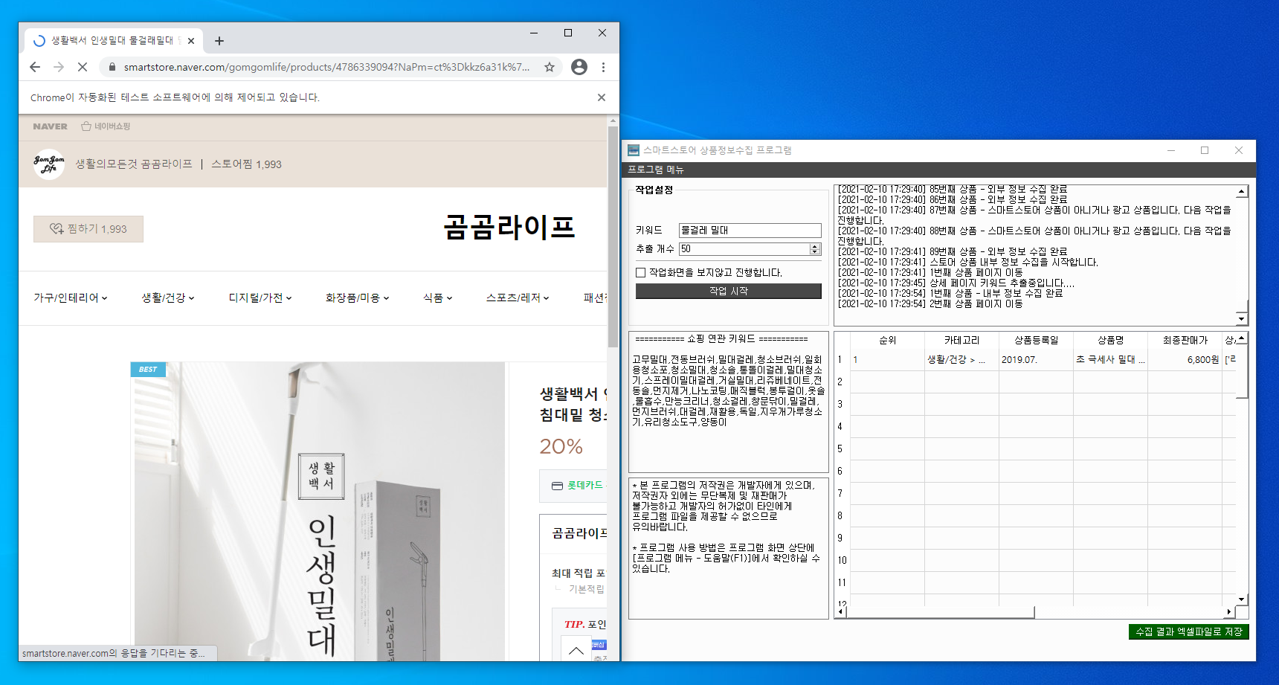Select the 2019.07. date cell

[x=1037, y=359]
